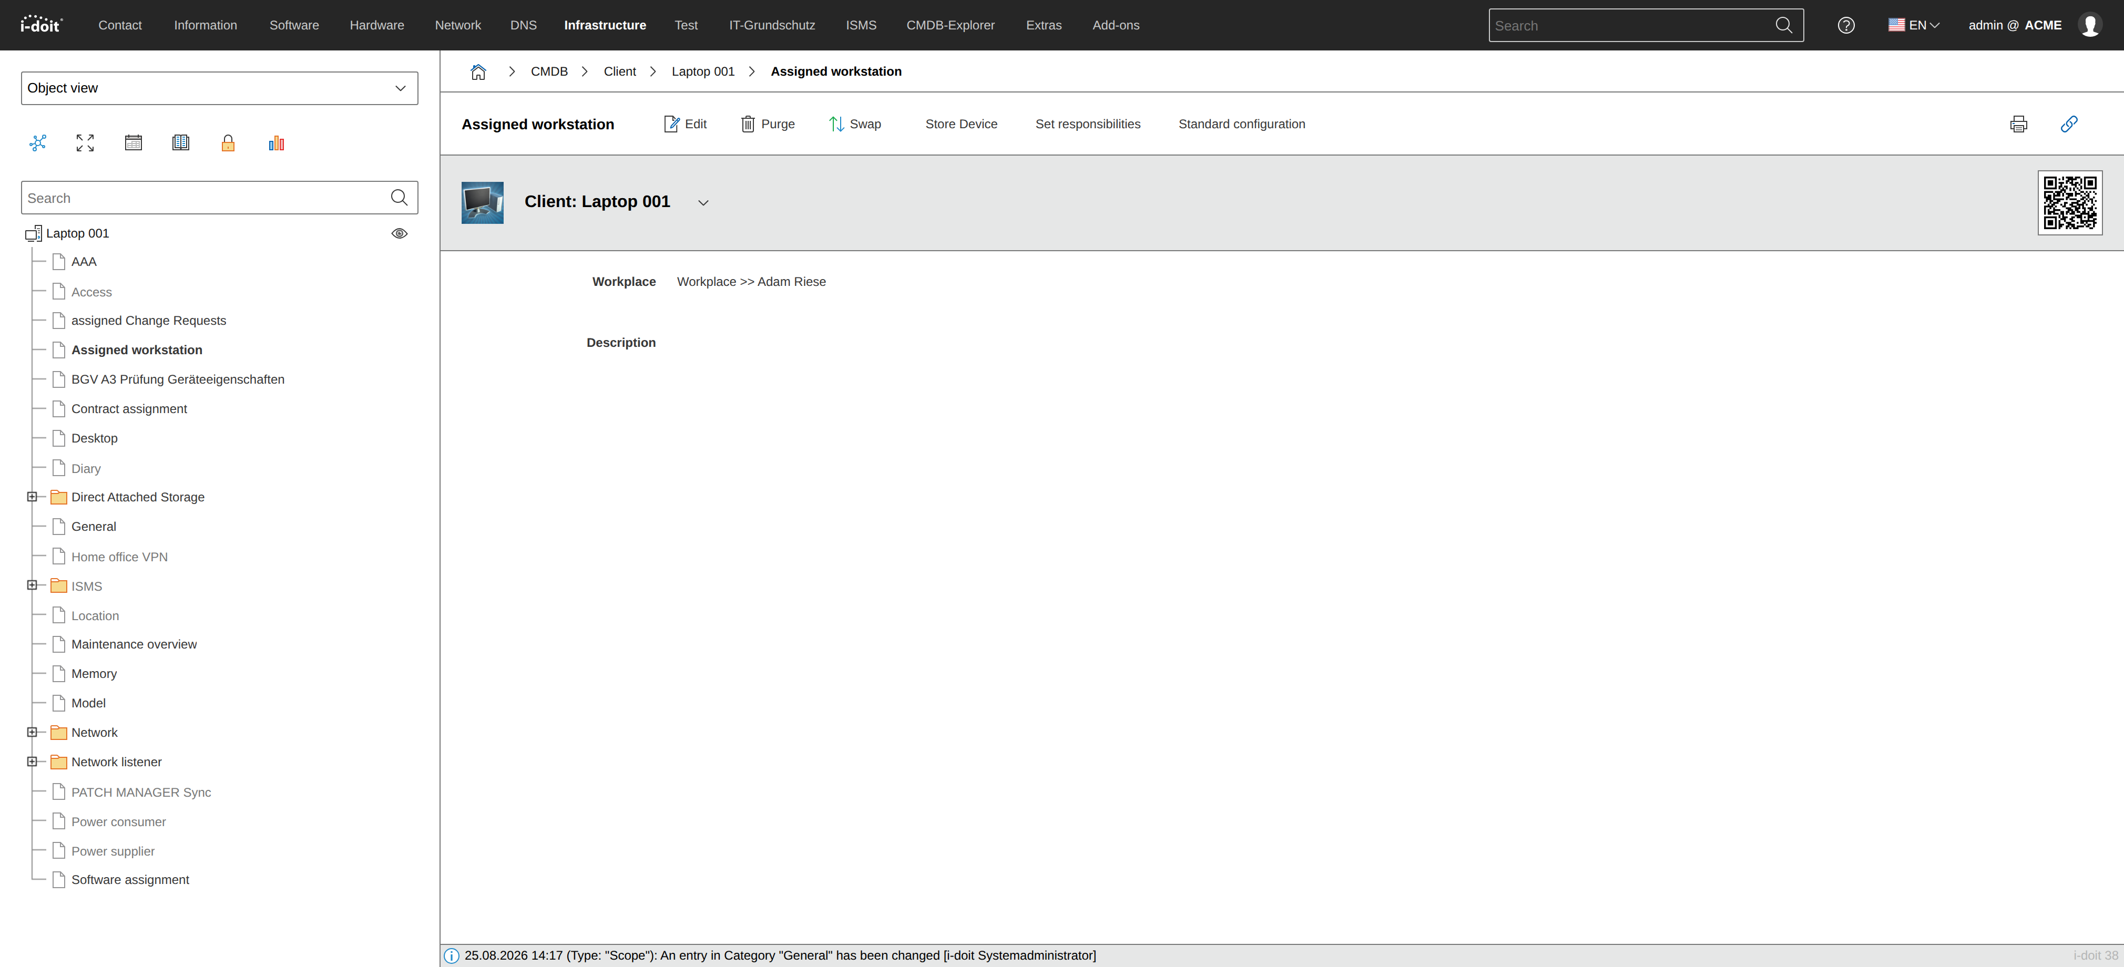2124x967 pixels.
Task: Select the Memory tree item
Action: tap(94, 674)
